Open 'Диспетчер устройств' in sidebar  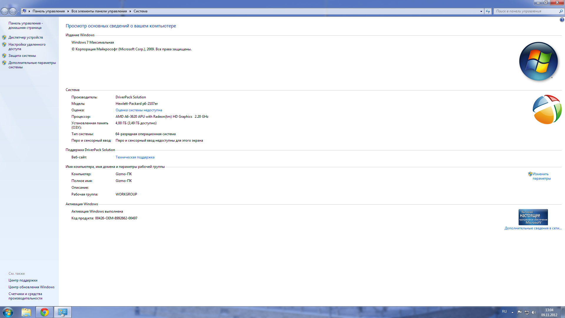point(26,37)
